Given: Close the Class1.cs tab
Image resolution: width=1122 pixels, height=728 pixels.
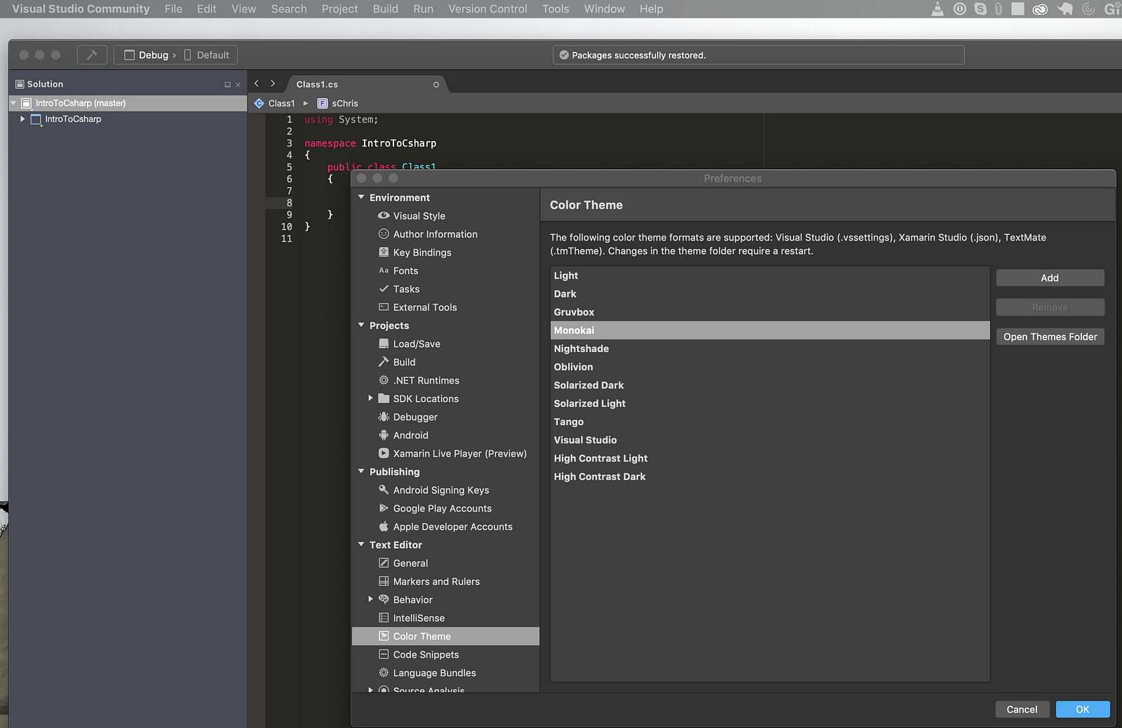Looking at the screenshot, I should (436, 84).
